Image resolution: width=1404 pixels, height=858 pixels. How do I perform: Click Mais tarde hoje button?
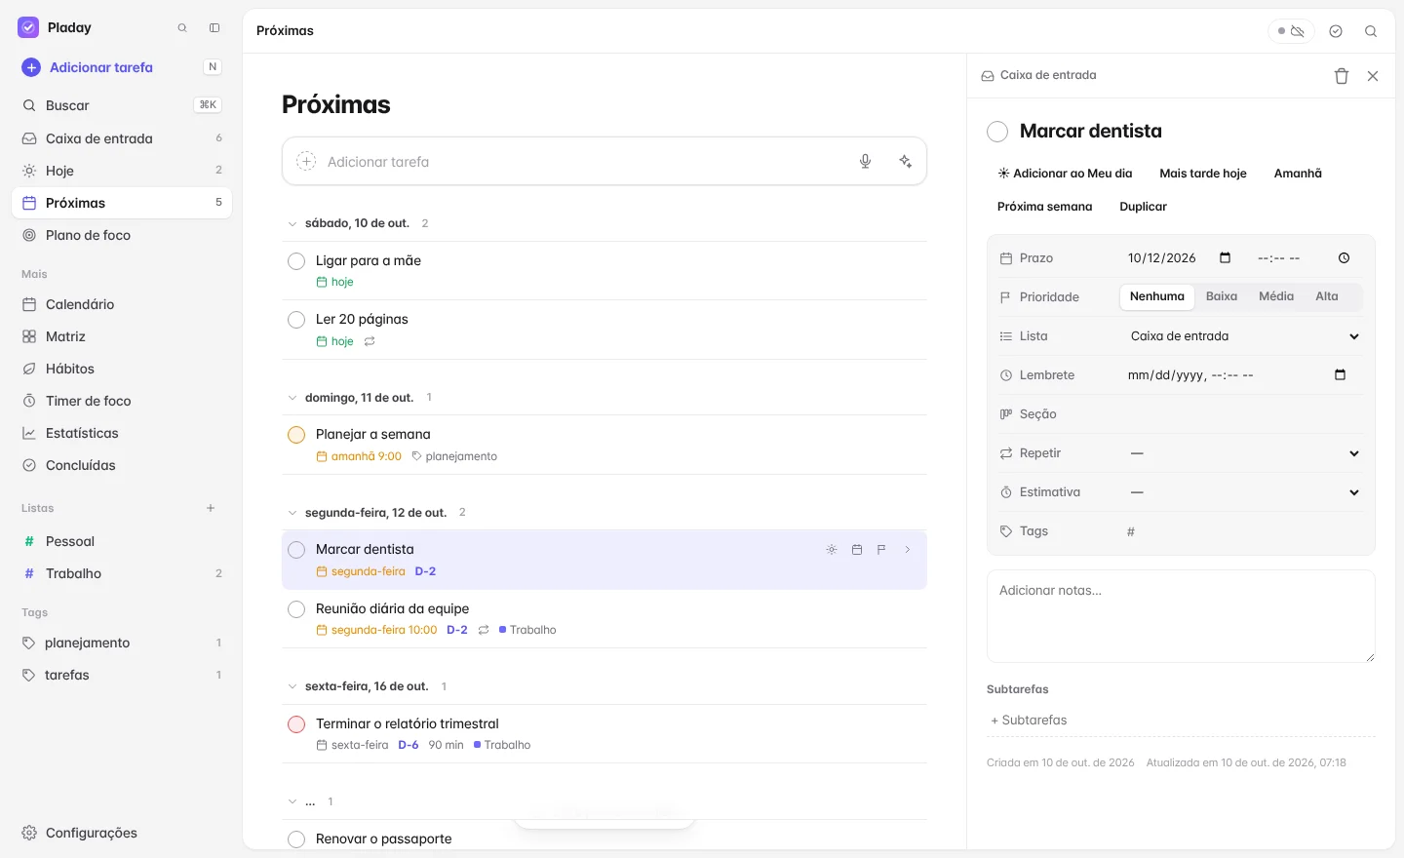click(1203, 174)
